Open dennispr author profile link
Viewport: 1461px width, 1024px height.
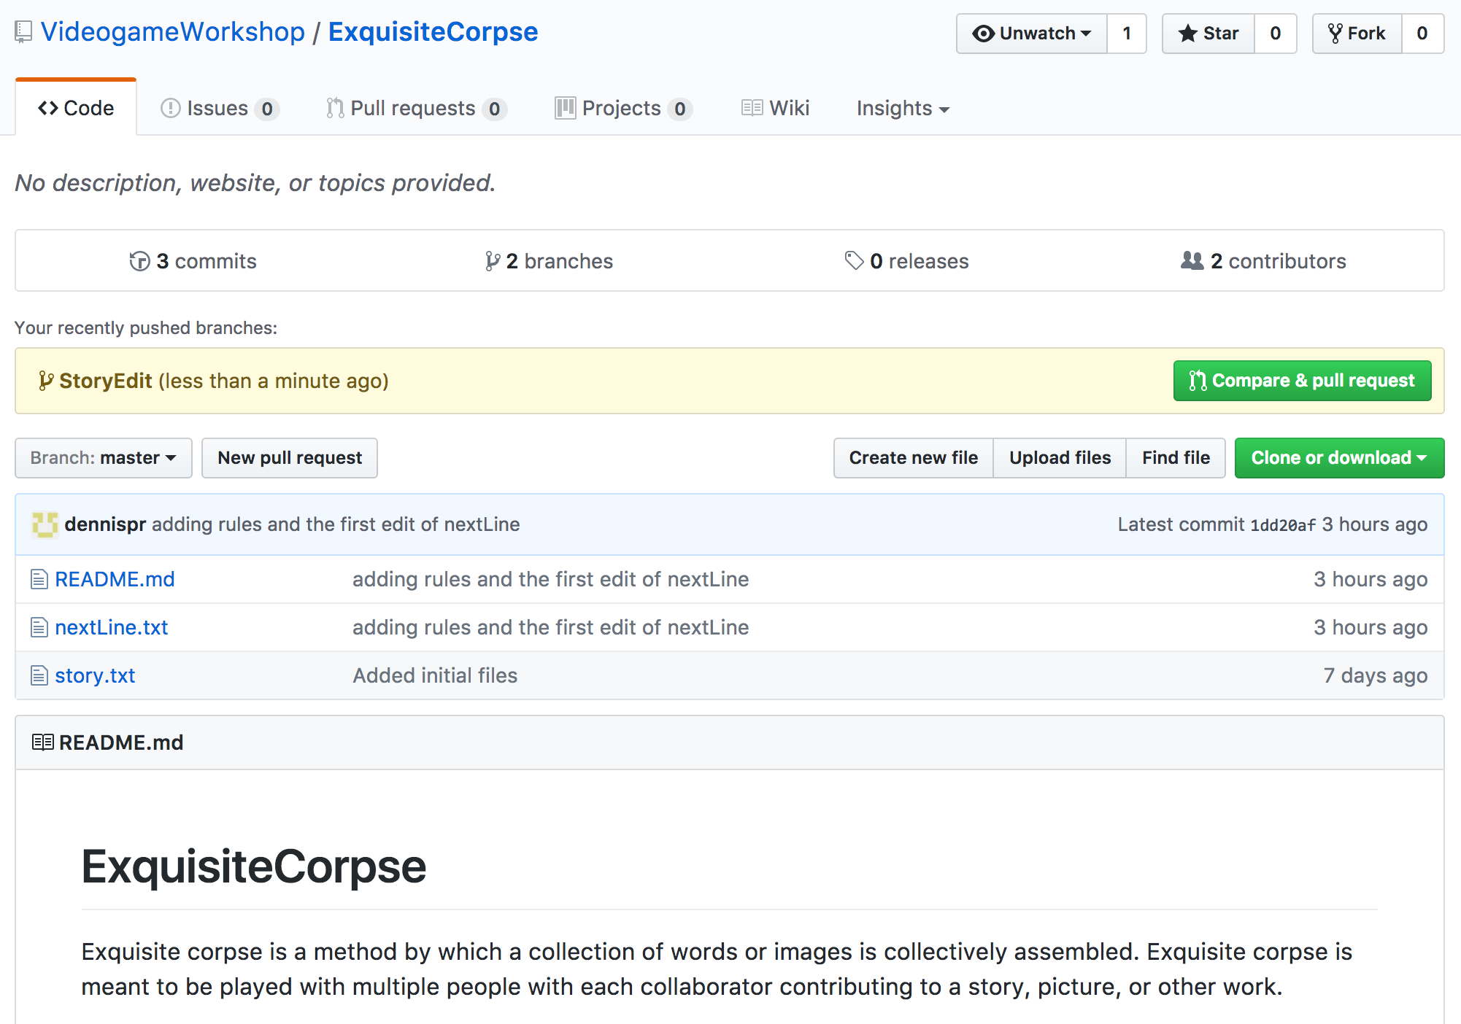click(x=105, y=524)
